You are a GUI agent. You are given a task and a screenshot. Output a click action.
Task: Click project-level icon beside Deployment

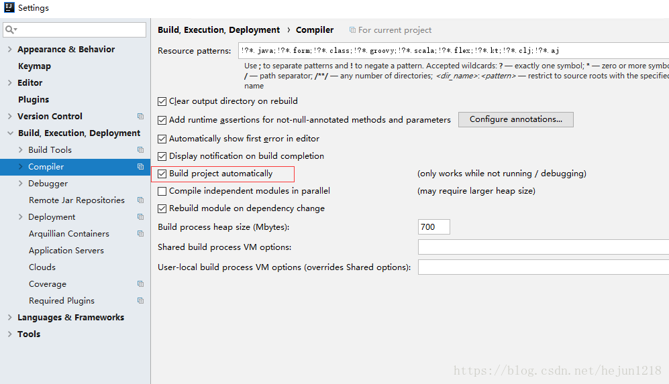coord(140,217)
